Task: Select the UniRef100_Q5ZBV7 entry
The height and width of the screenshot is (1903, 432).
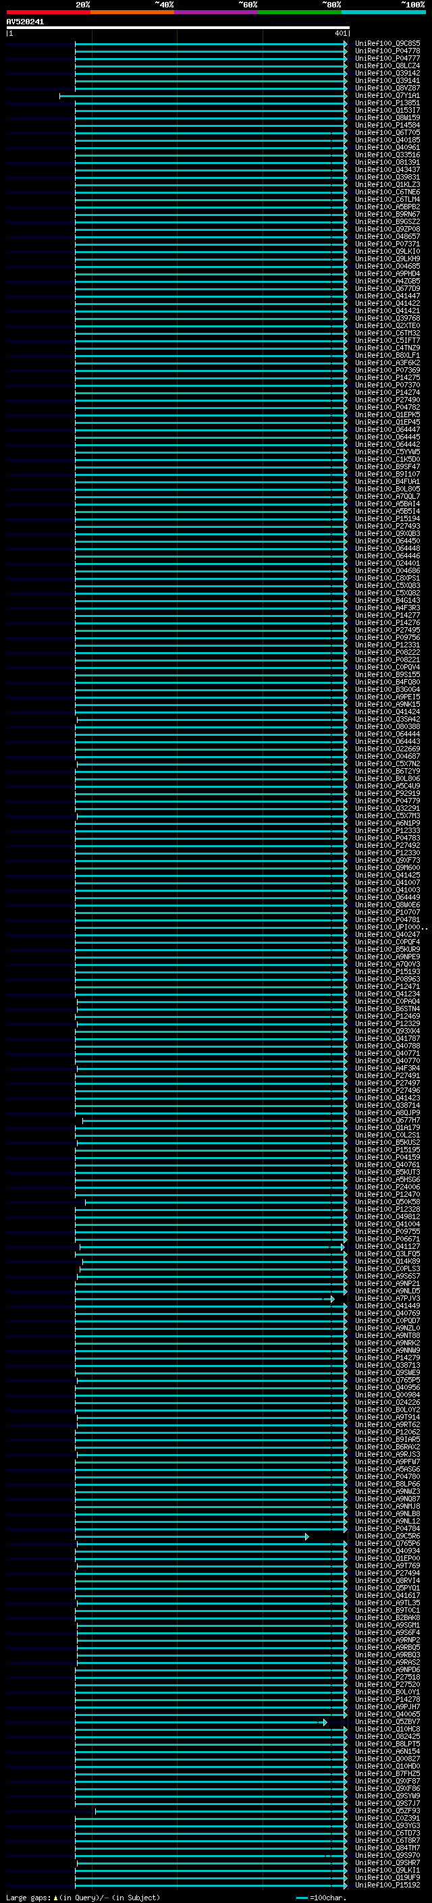Action: [387, 1721]
